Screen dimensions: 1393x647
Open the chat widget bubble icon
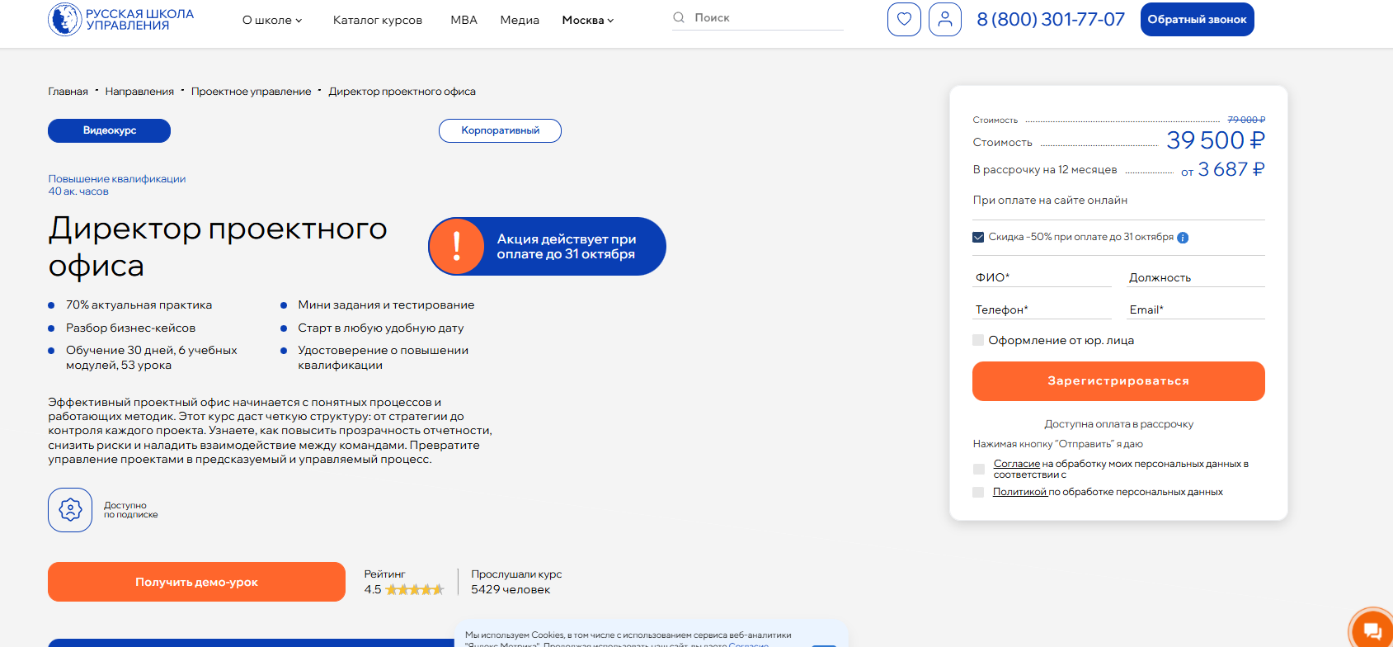(x=1372, y=630)
